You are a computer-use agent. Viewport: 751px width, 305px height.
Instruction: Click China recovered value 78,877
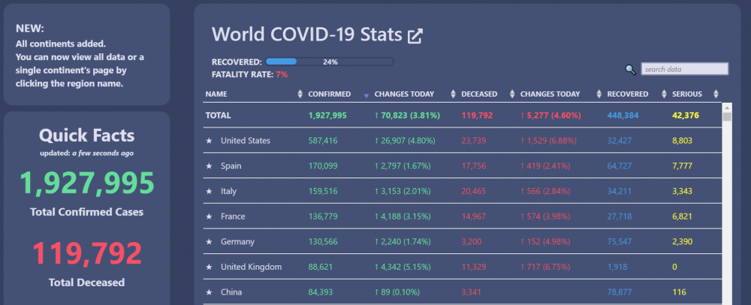(x=620, y=292)
